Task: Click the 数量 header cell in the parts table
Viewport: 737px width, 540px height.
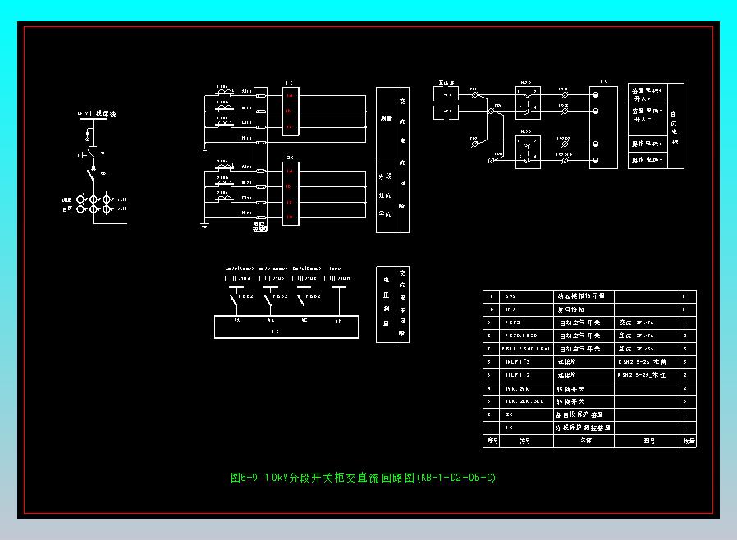Action: coord(689,441)
